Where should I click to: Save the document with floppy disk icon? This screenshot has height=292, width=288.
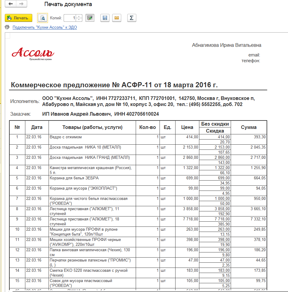click(x=105, y=18)
